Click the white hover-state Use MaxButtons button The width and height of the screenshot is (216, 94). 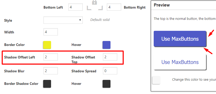click(x=180, y=62)
